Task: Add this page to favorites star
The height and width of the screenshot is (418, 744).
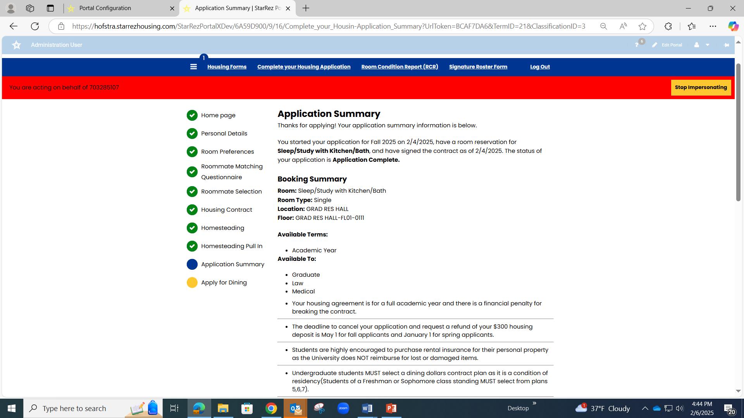Action: pos(642,26)
